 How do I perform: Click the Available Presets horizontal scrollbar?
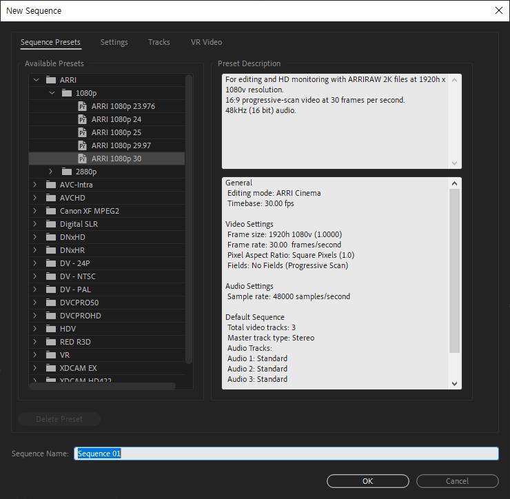click(102, 386)
